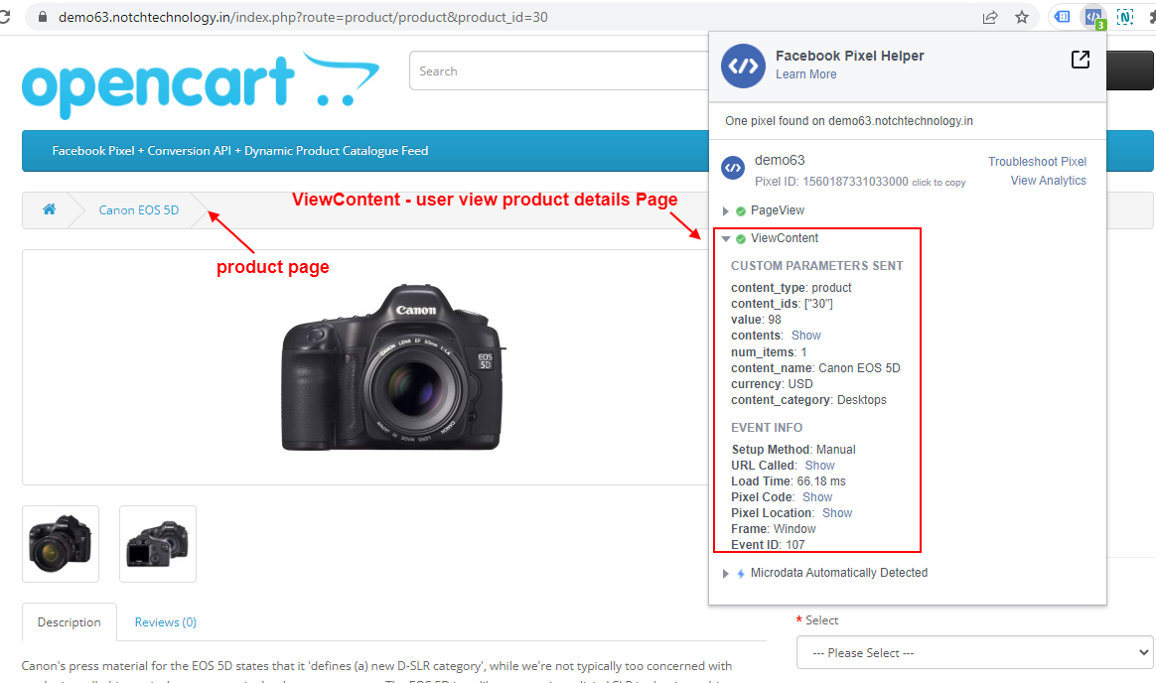The width and height of the screenshot is (1156, 683).
Task: Click the Troubleshoot Pixel link
Action: pyautogui.click(x=1037, y=161)
